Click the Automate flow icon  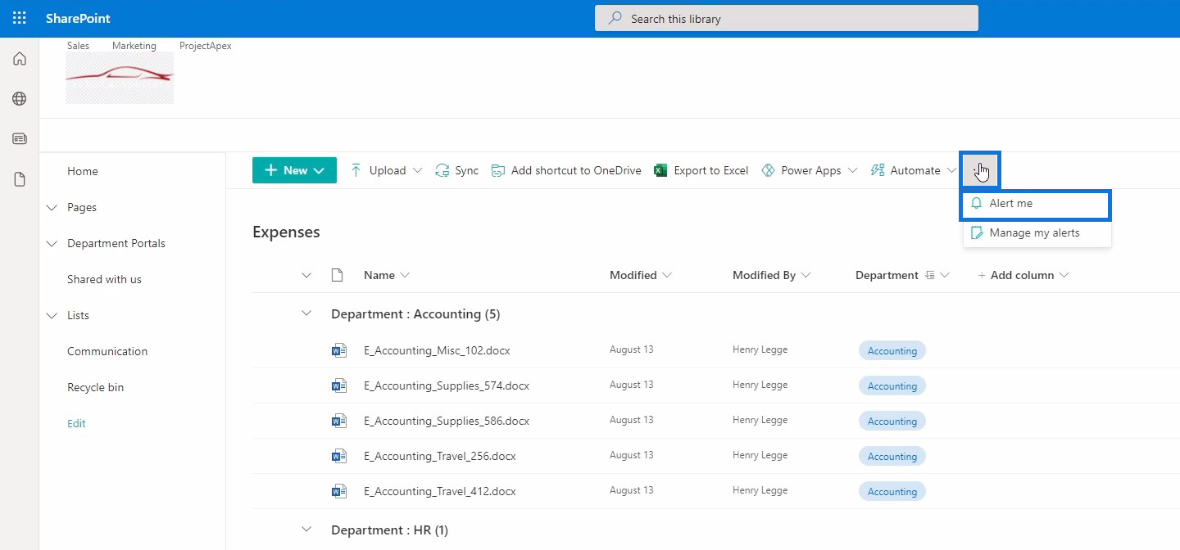[878, 170]
